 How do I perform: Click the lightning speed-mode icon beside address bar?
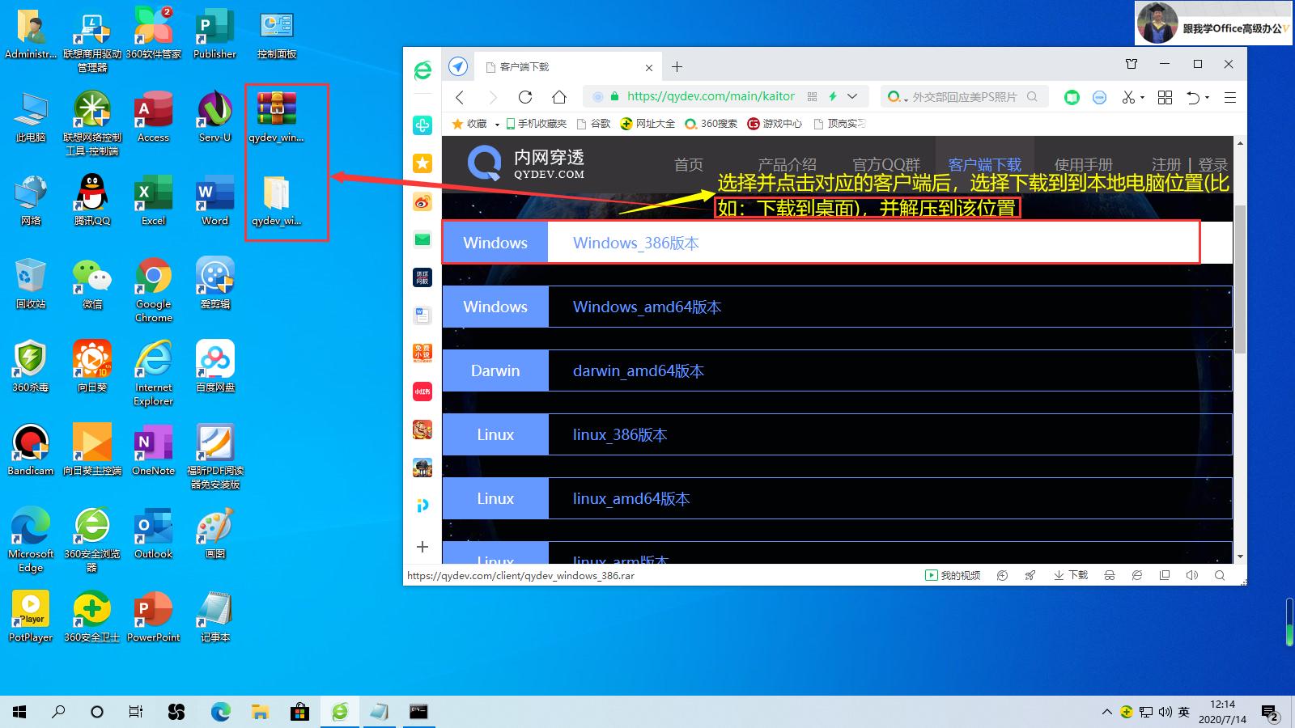[x=832, y=96]
